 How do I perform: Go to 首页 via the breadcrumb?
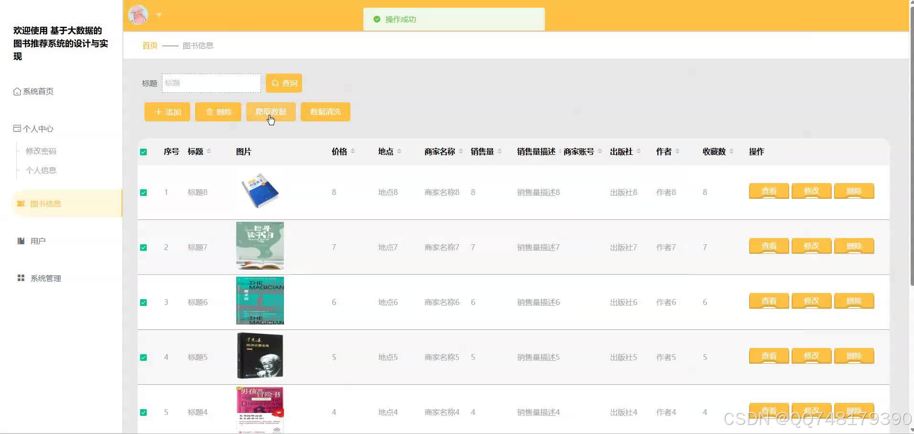coord(149,45)
